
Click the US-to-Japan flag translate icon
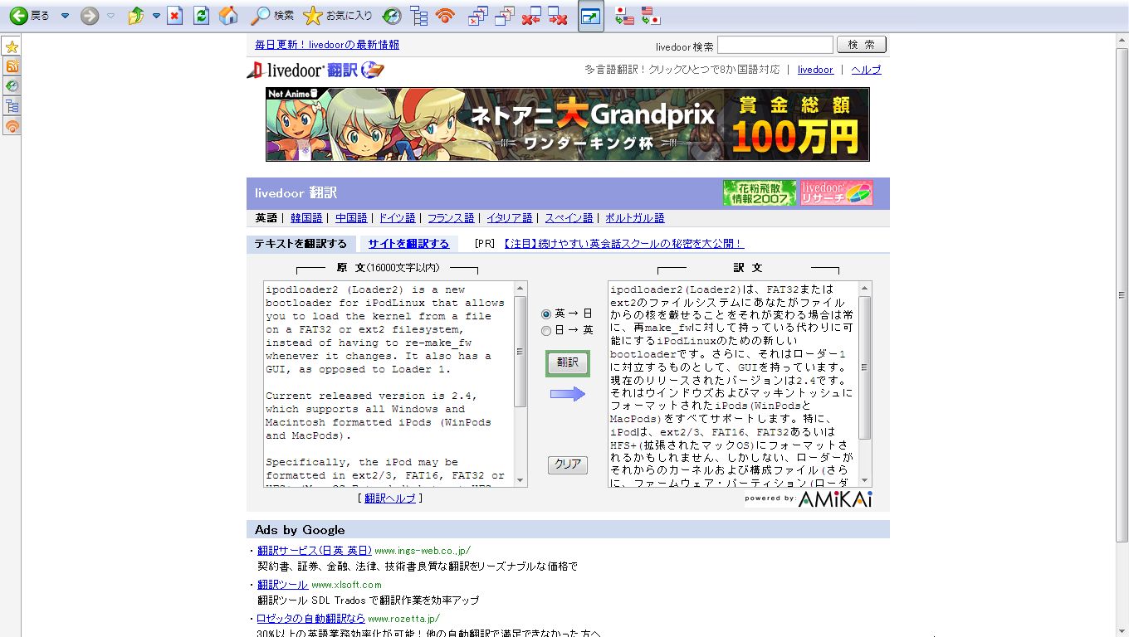(651, 15)
